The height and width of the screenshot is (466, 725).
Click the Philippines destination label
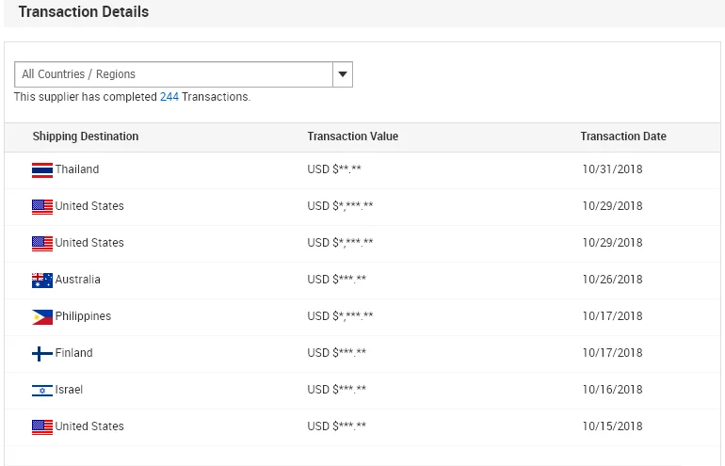point(83,316)
